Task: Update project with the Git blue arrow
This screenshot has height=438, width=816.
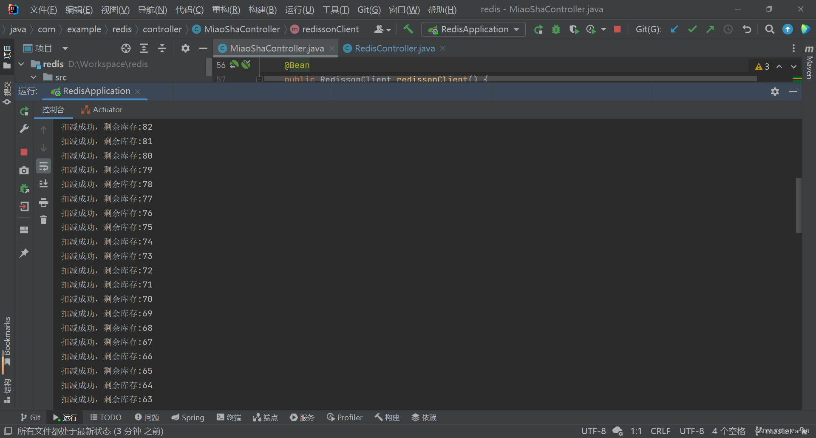Action: pyautogui.click(x=674, y=29)
